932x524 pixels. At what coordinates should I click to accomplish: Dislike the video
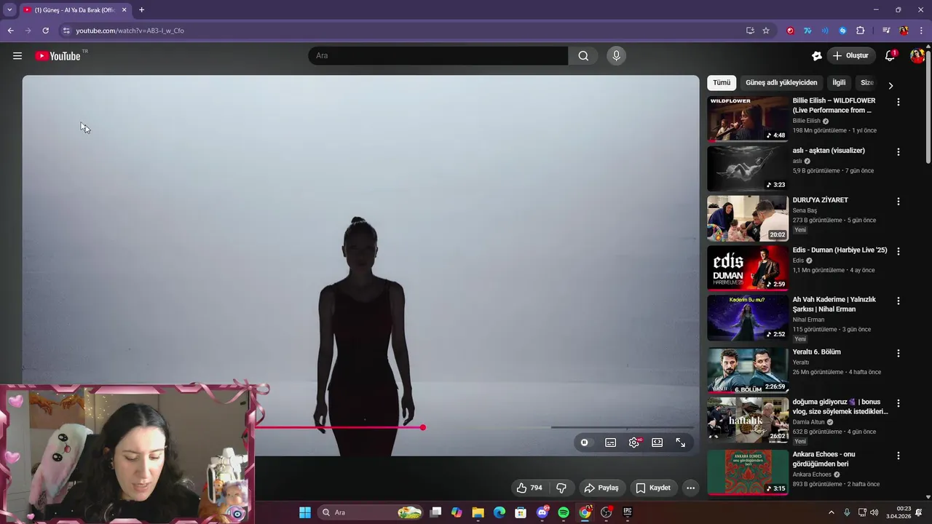pos(561,488)
